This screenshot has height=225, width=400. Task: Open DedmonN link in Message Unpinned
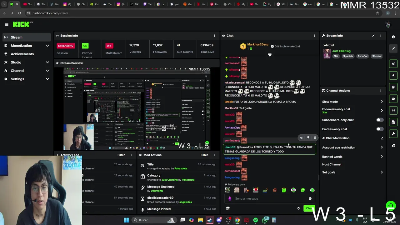157,191
